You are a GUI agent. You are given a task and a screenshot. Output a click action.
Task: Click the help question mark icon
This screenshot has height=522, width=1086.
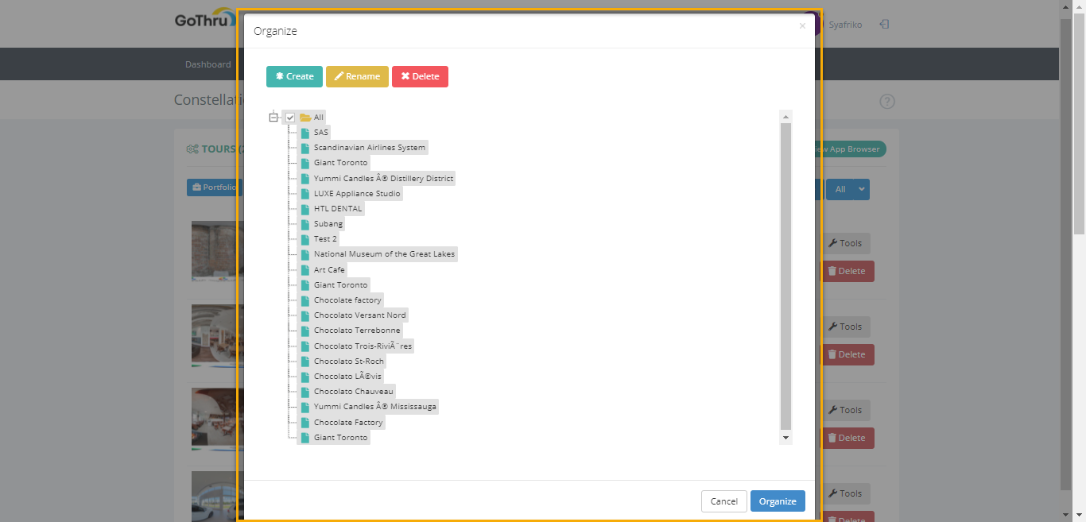click(x=887, y=102)
